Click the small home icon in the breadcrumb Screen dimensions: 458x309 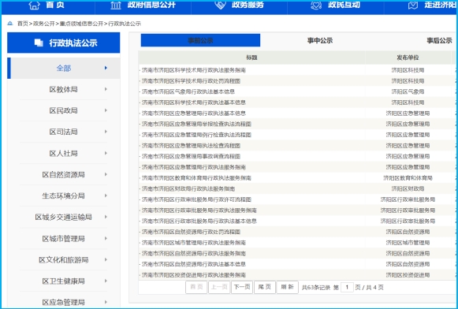(10, 24)
